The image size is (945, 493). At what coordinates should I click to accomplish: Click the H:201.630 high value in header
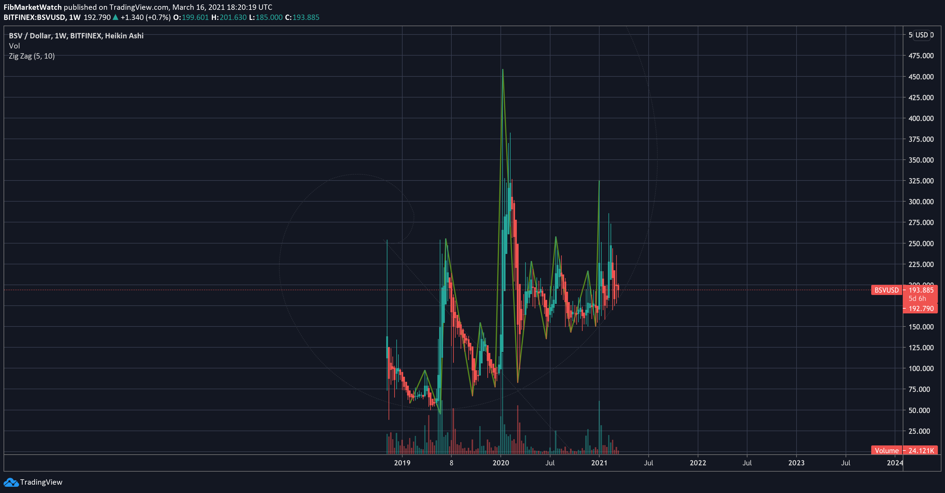[229, 17]
